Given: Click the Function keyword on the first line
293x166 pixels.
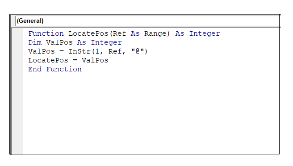Looking at the screenshot, I should tap(46, 33).
